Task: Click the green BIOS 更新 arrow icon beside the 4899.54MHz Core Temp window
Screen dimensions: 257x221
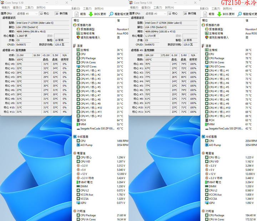Action: (91, 14)
